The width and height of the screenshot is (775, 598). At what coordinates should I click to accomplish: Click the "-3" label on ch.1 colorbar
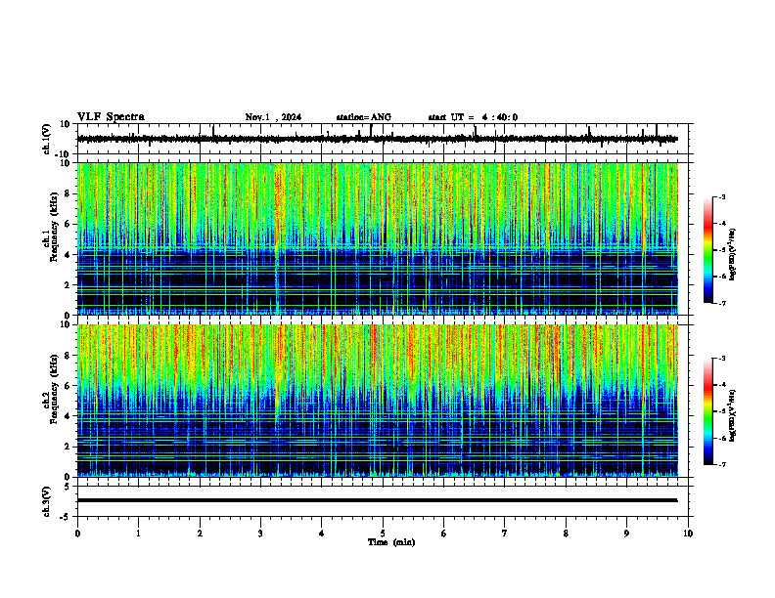721,196
